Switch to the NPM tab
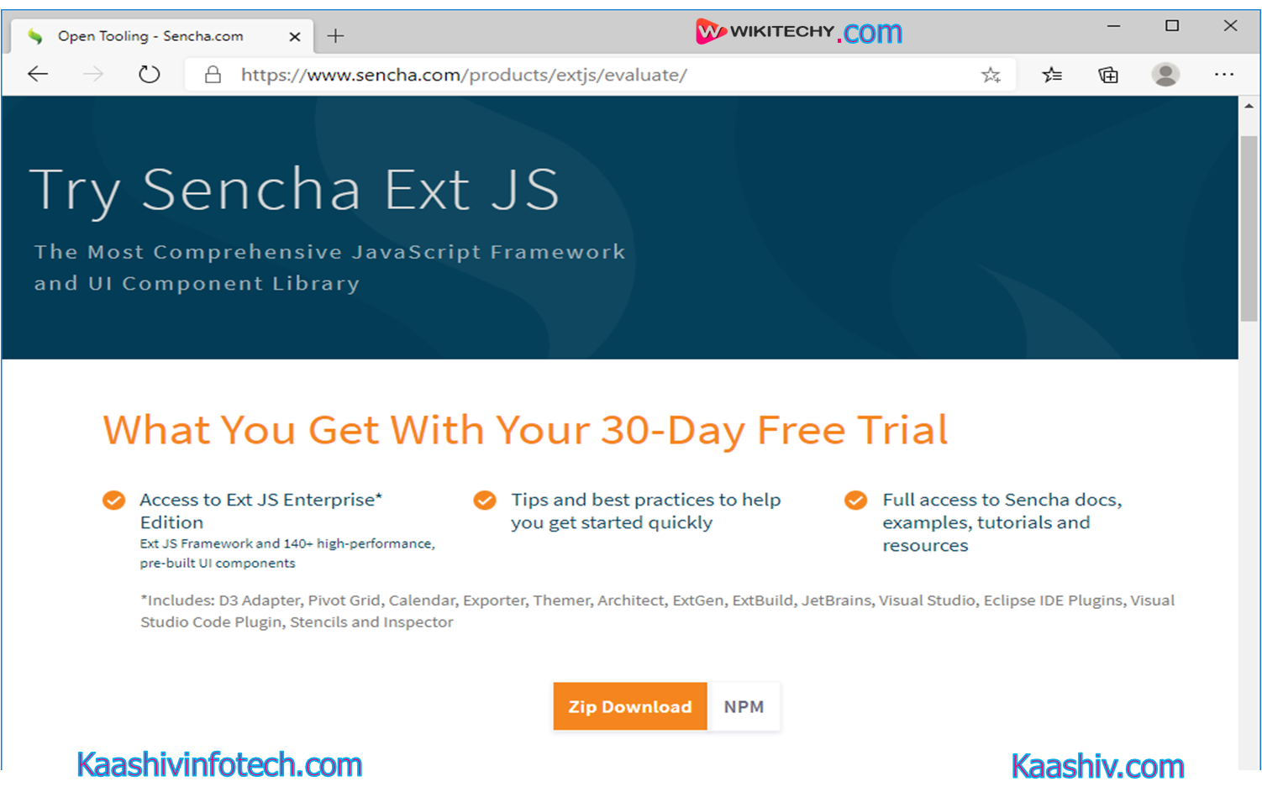 click(744, 706)
